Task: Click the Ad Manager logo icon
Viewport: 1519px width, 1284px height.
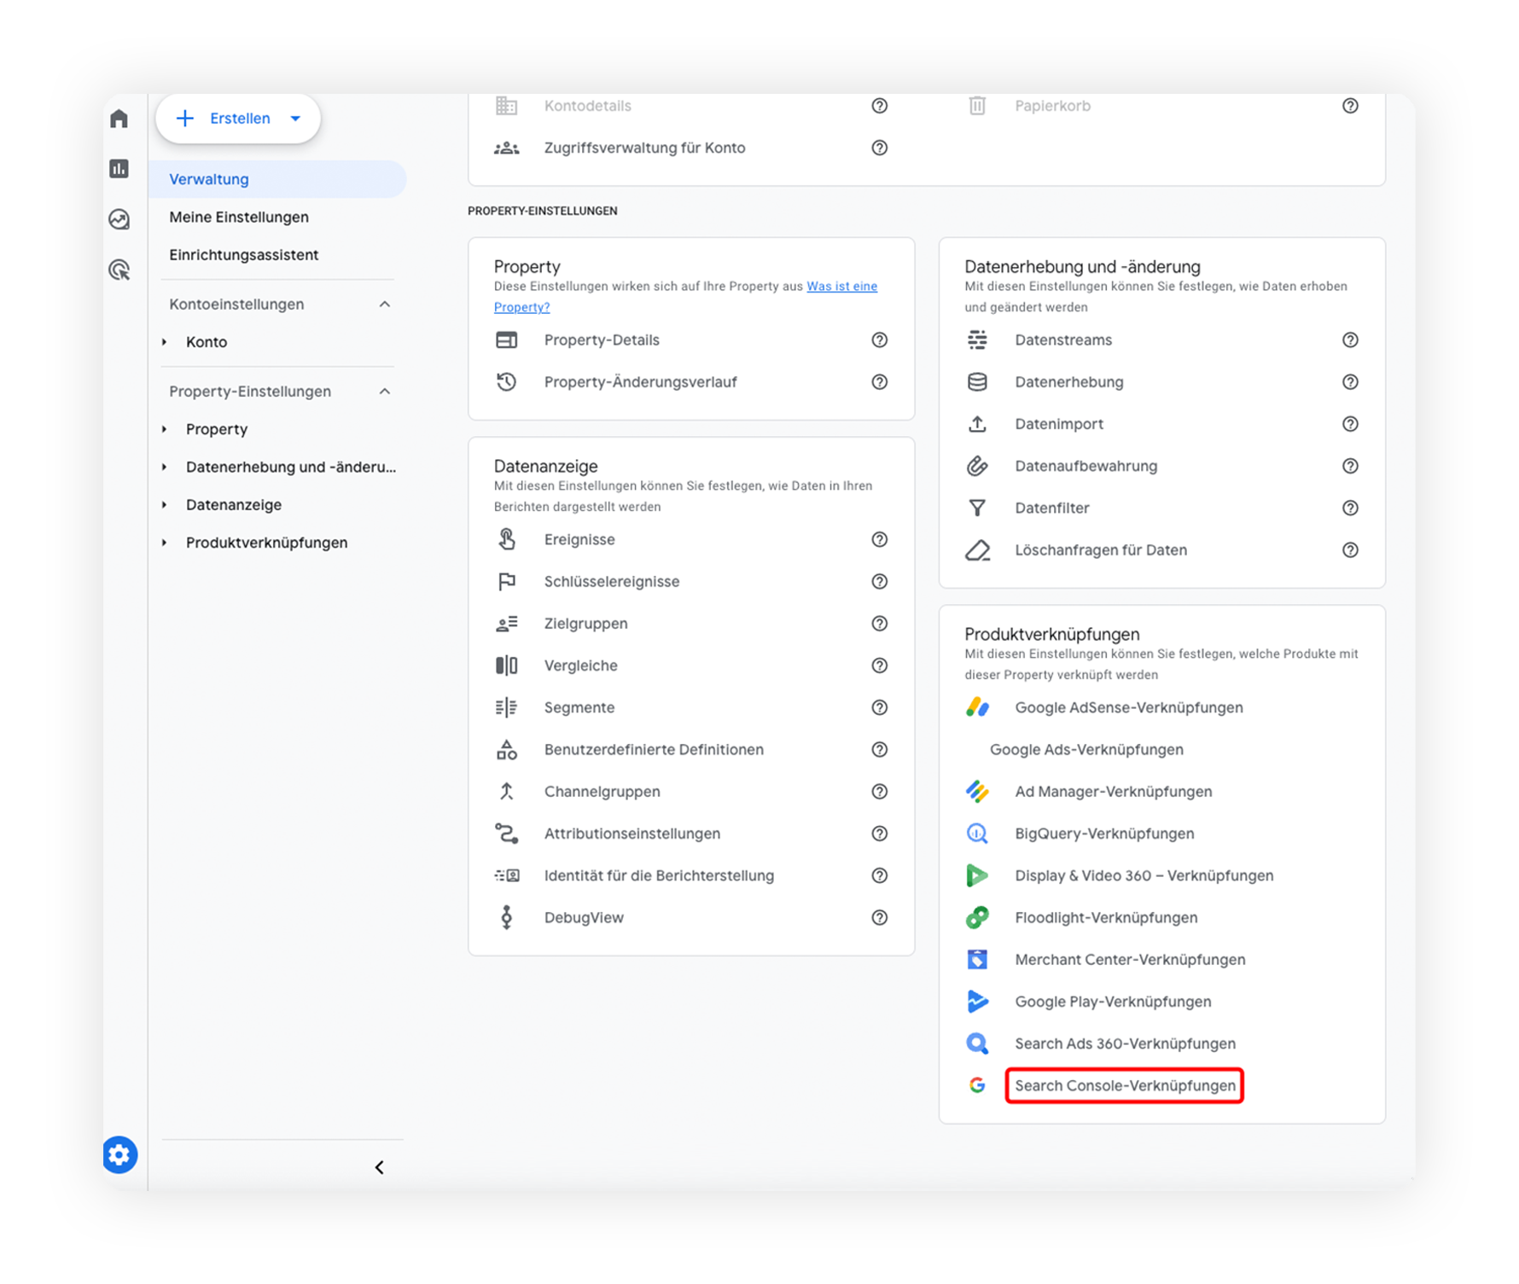Action: pos(977,792)
